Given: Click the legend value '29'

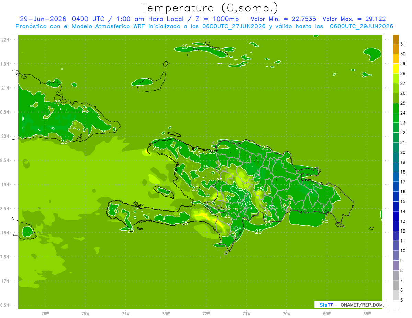Looking at the screenshot, I should (x=403, y=64).
